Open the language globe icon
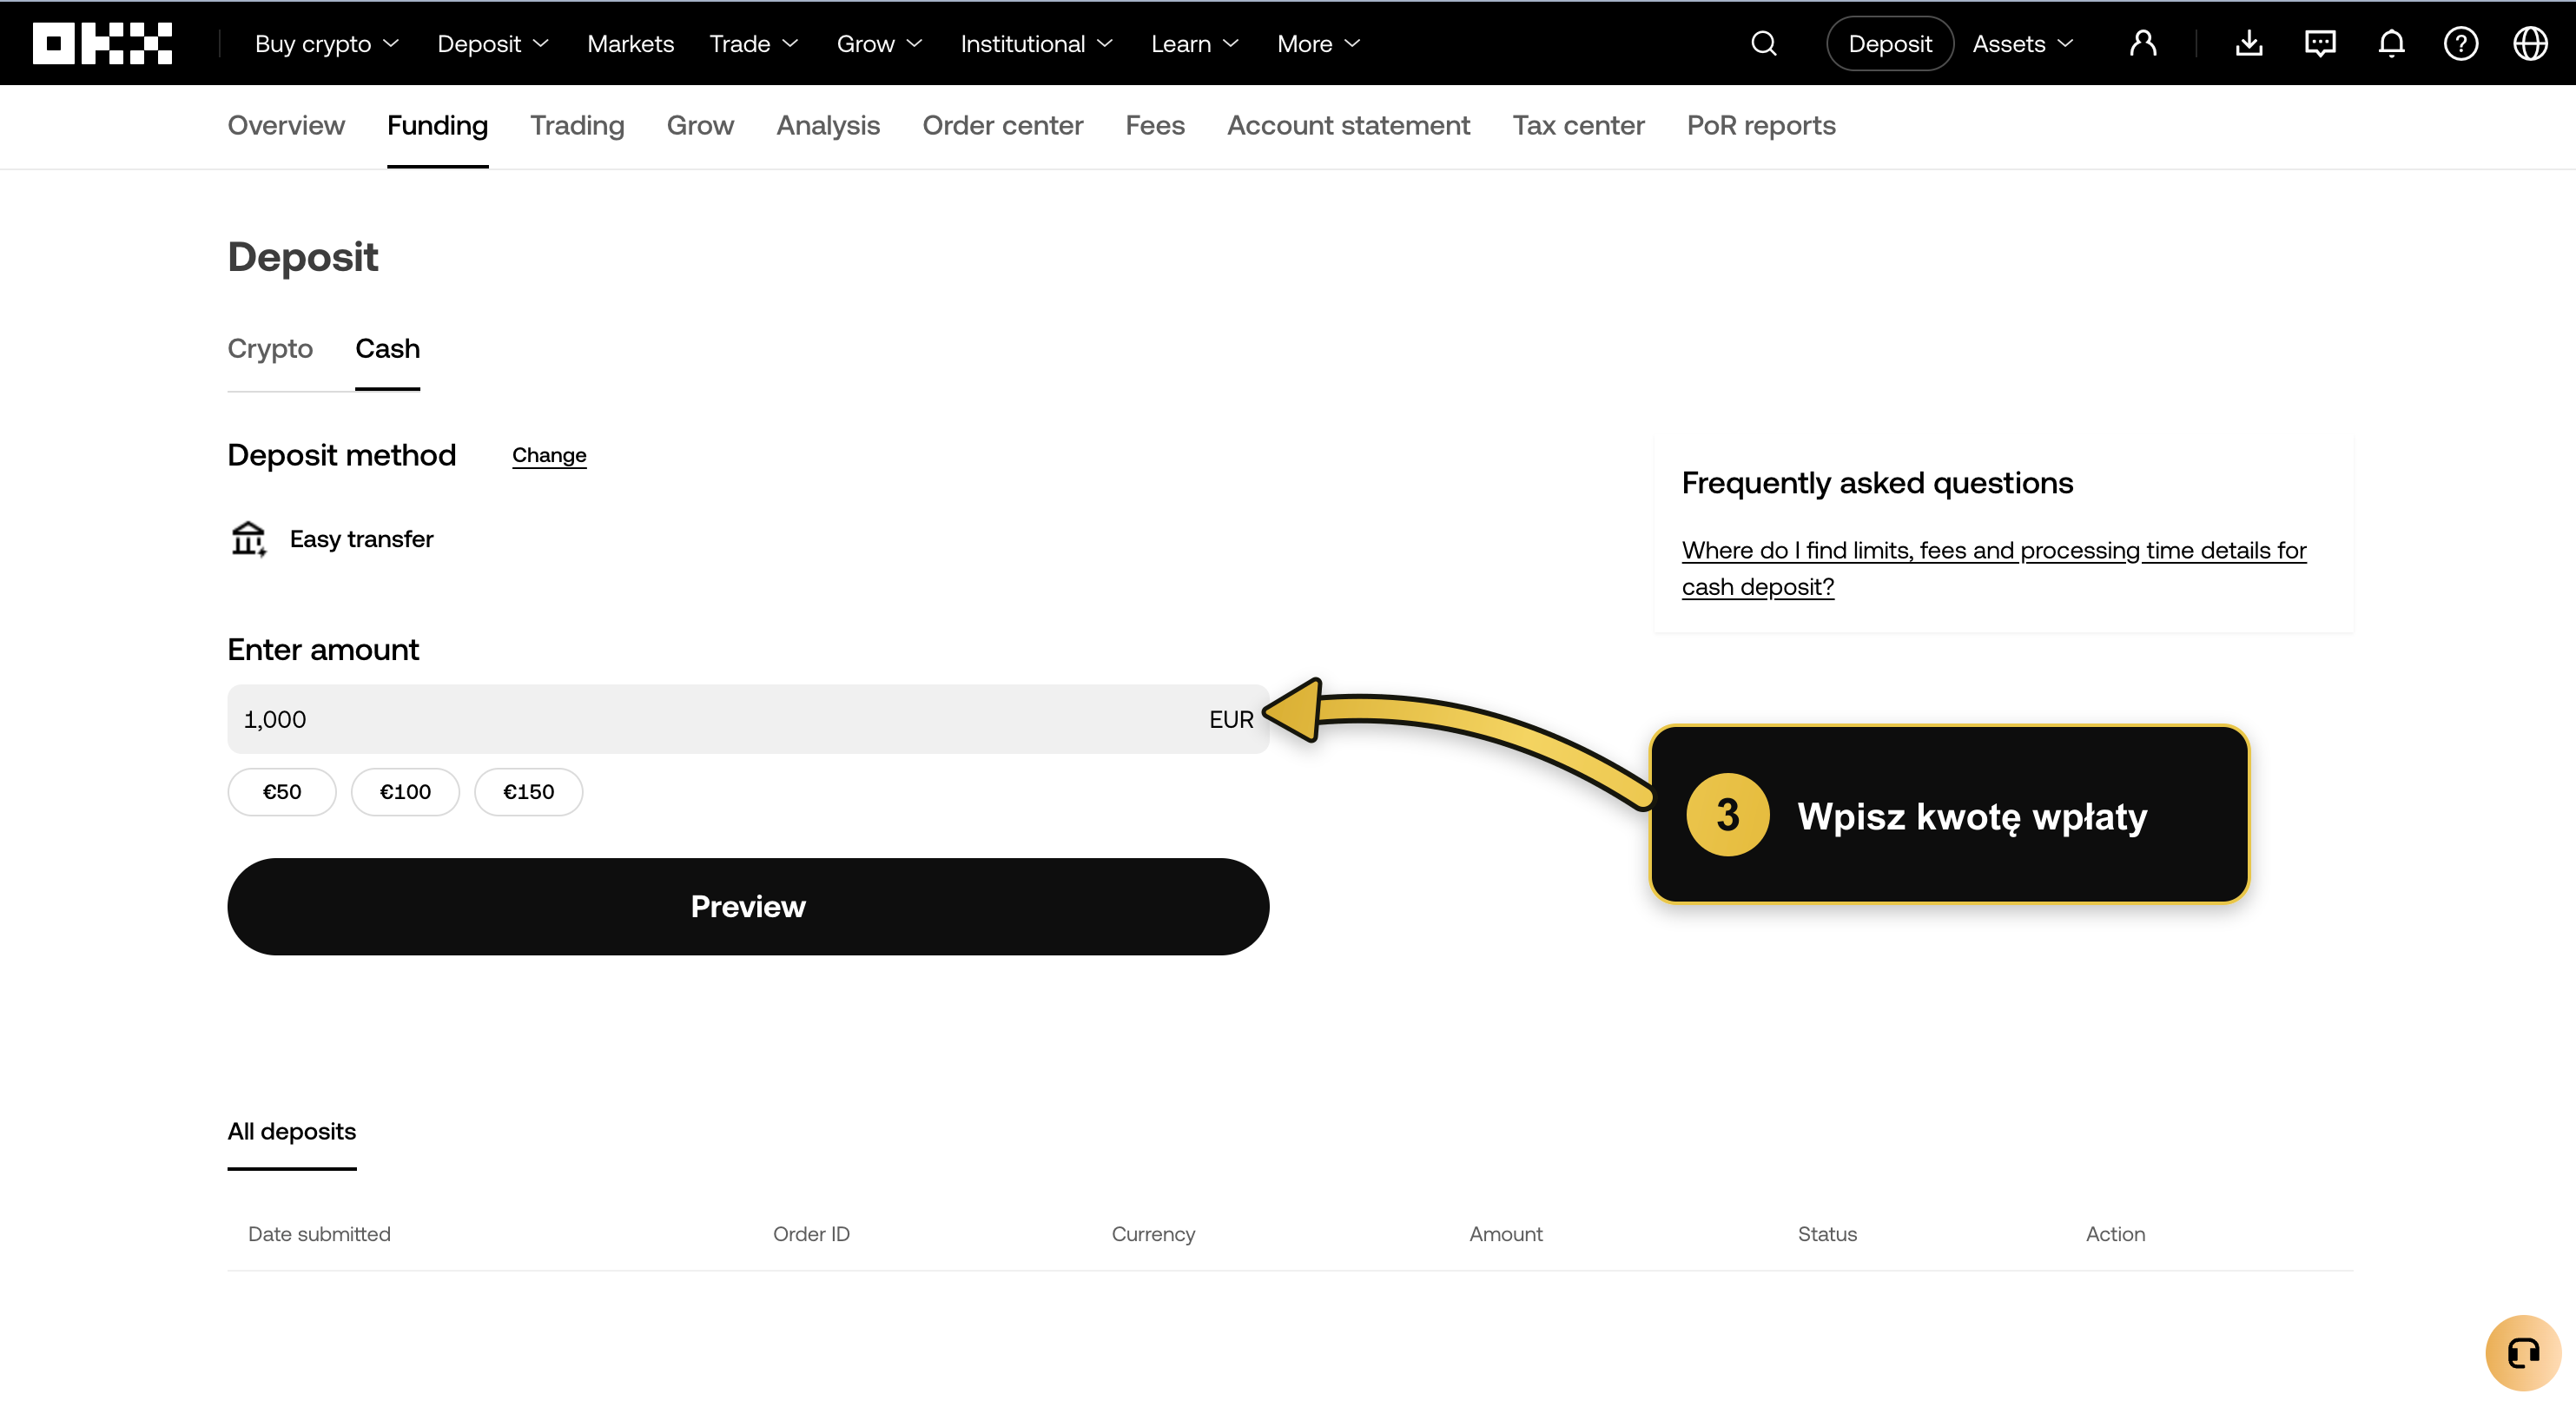The image size is (2576, 1414). (x=2530, y=43)
